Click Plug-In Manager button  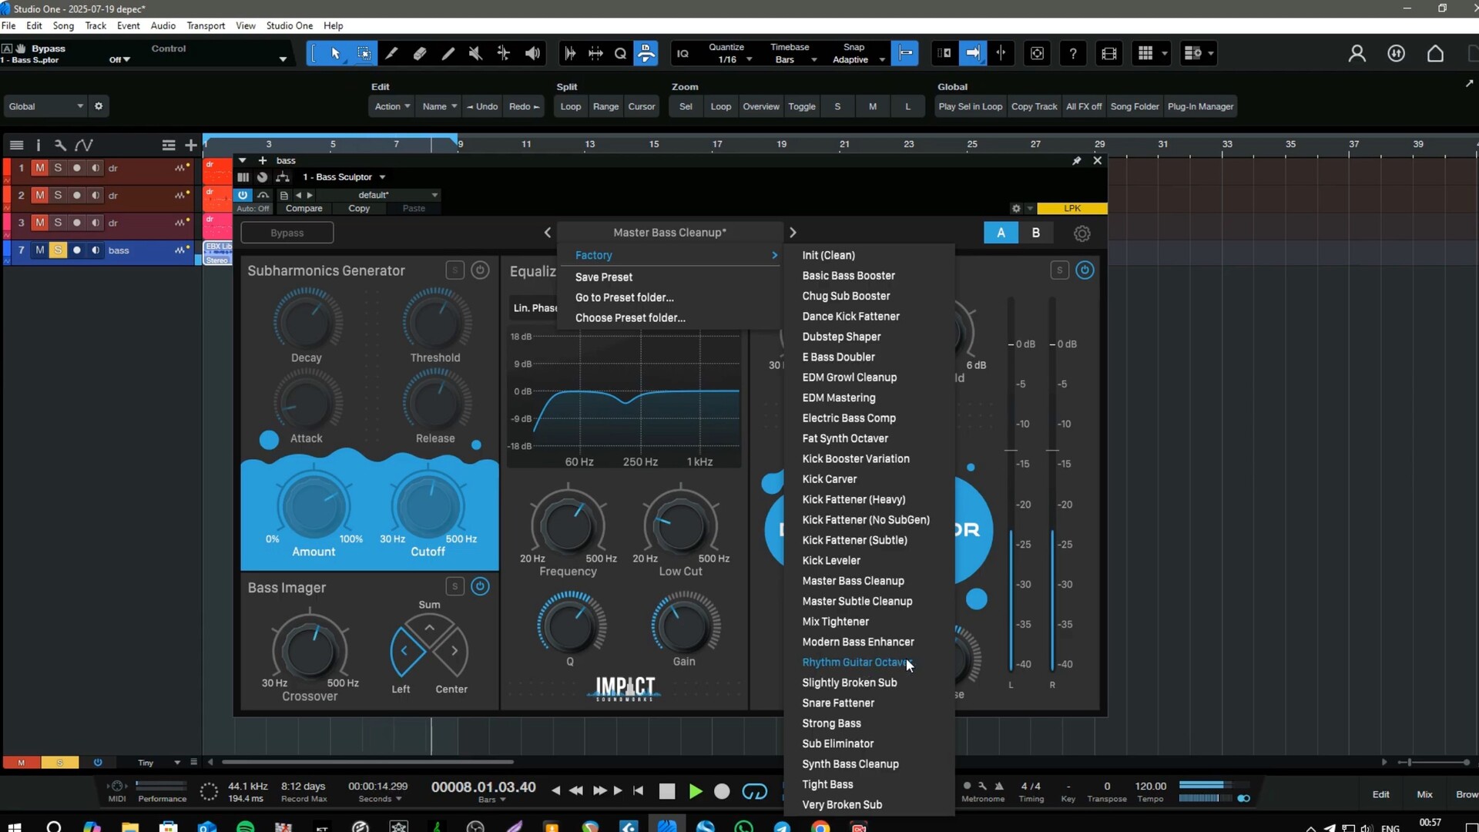click(x=1200, y=106)
